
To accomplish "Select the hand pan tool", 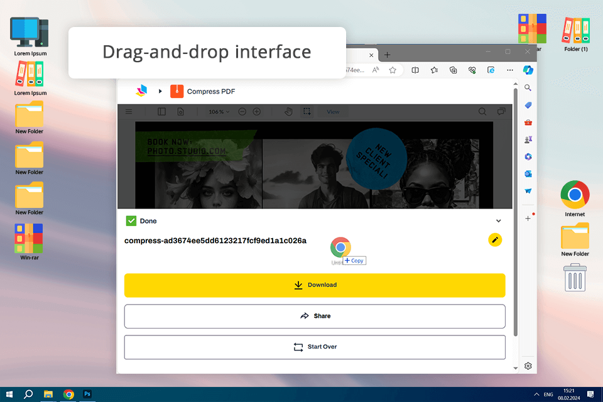I will (288, 112).
